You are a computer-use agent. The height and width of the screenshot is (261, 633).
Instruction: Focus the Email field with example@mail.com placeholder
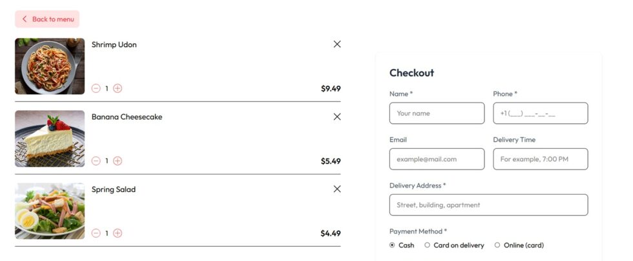point(437,159)
